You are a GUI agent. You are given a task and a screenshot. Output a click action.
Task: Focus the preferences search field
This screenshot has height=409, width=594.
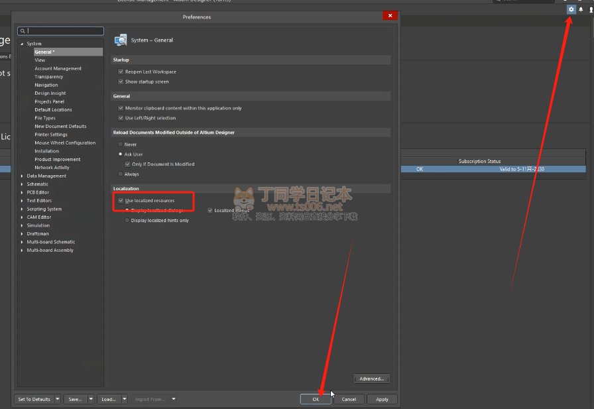pos(64,31)
